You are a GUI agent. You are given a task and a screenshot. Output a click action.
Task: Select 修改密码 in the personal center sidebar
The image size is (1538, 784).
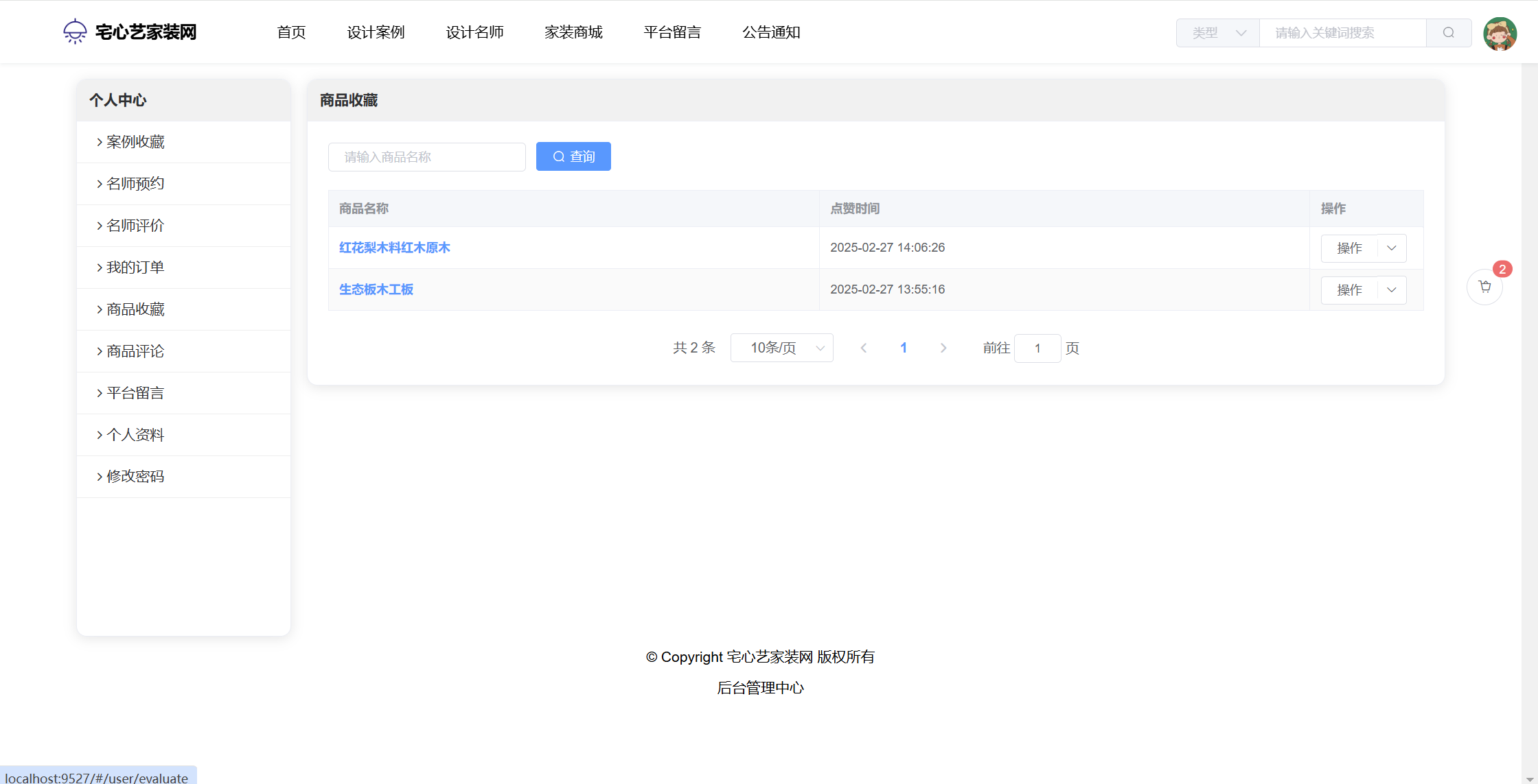[x=135, y=477]
